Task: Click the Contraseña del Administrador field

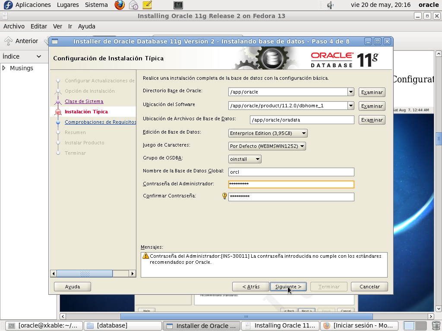Action: (291, 184)
